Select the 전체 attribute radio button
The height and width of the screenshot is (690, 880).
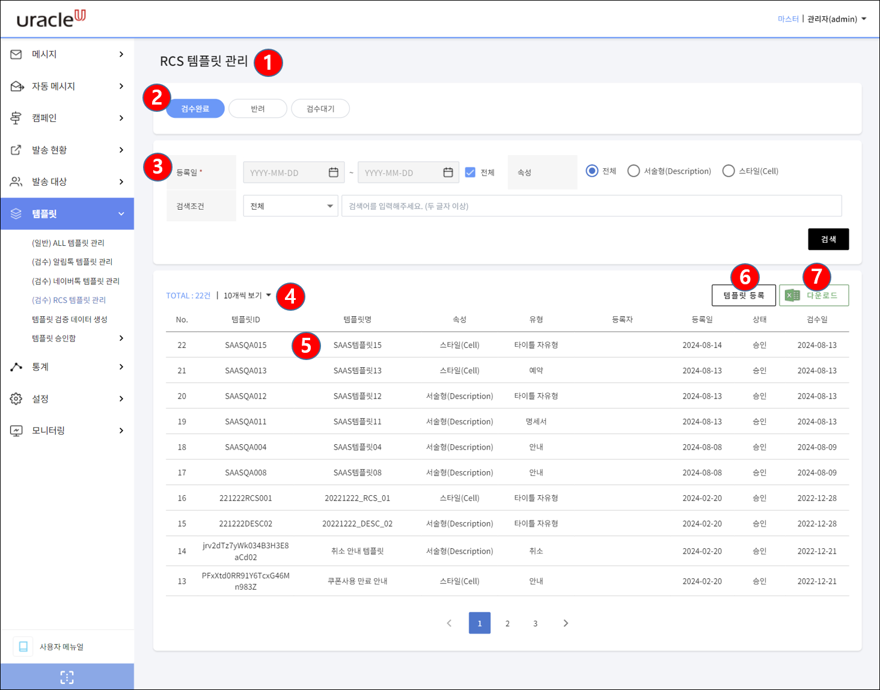(592, 171)
